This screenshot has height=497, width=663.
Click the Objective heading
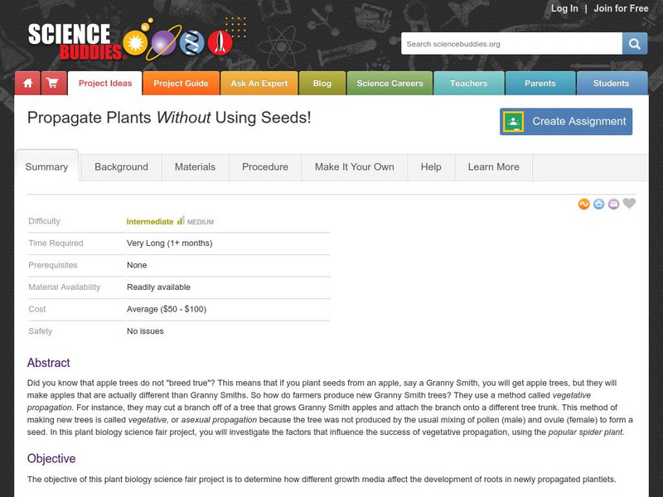[x=51, y=459]
